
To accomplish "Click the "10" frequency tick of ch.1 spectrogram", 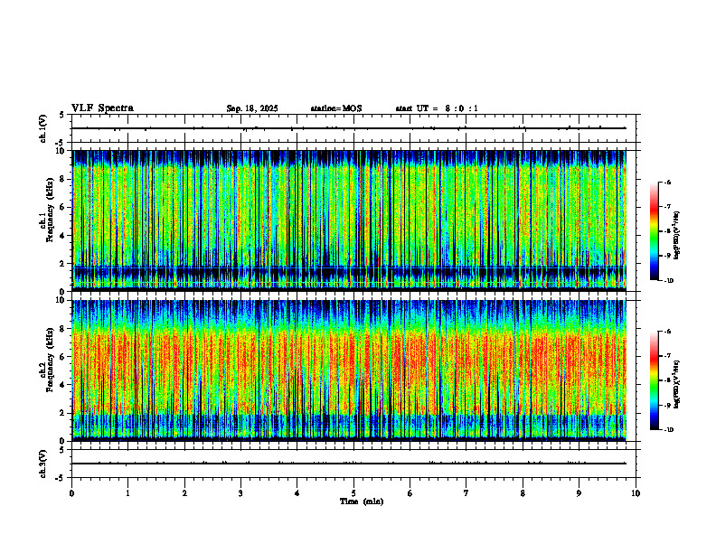I will pyautogui.click(x=61, y=151).
